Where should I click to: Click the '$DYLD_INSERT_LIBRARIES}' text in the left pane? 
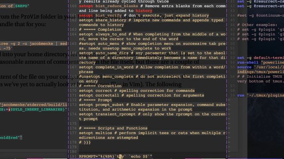click(x=37, y=110)
